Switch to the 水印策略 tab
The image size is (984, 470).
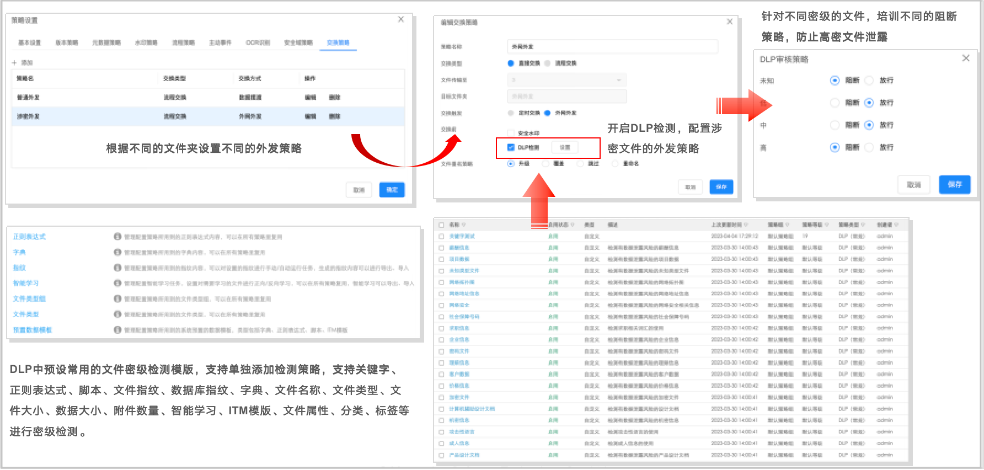point(146,42)
